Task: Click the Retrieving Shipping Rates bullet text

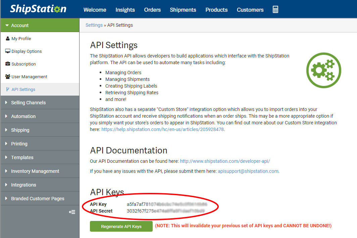Action: point(132,93)
